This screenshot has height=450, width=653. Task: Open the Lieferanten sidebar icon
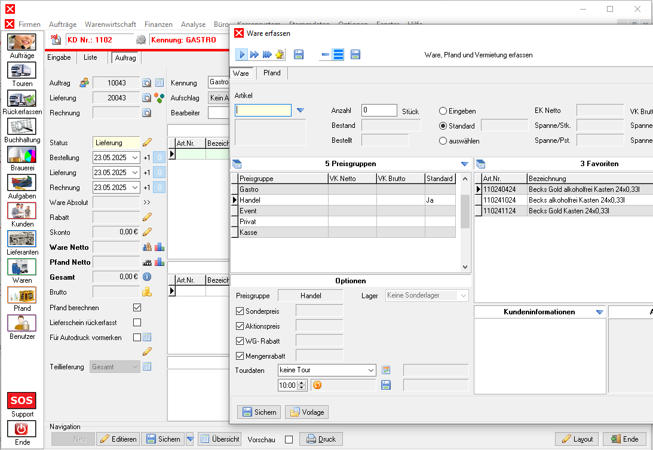pos(22,239)
